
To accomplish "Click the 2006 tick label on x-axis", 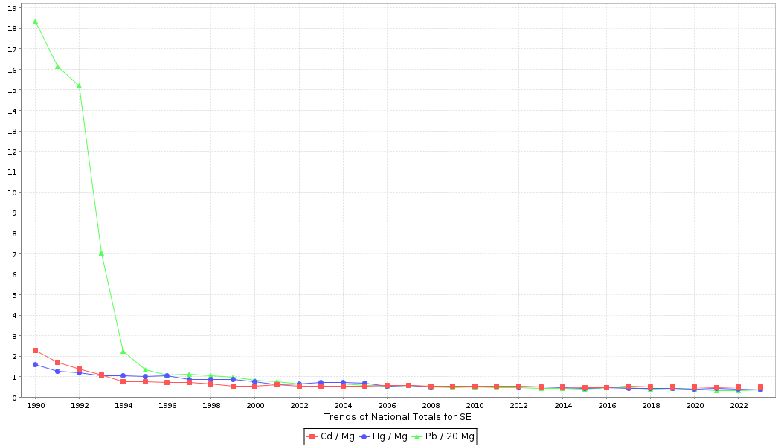I will 387,406.
